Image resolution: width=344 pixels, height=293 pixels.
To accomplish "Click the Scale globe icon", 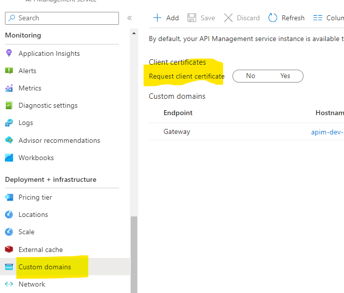I will (9, 232).
